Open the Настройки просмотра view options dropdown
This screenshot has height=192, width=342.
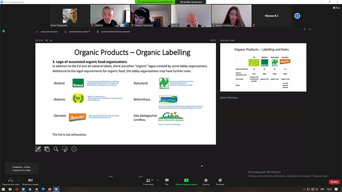click(191, 2)
